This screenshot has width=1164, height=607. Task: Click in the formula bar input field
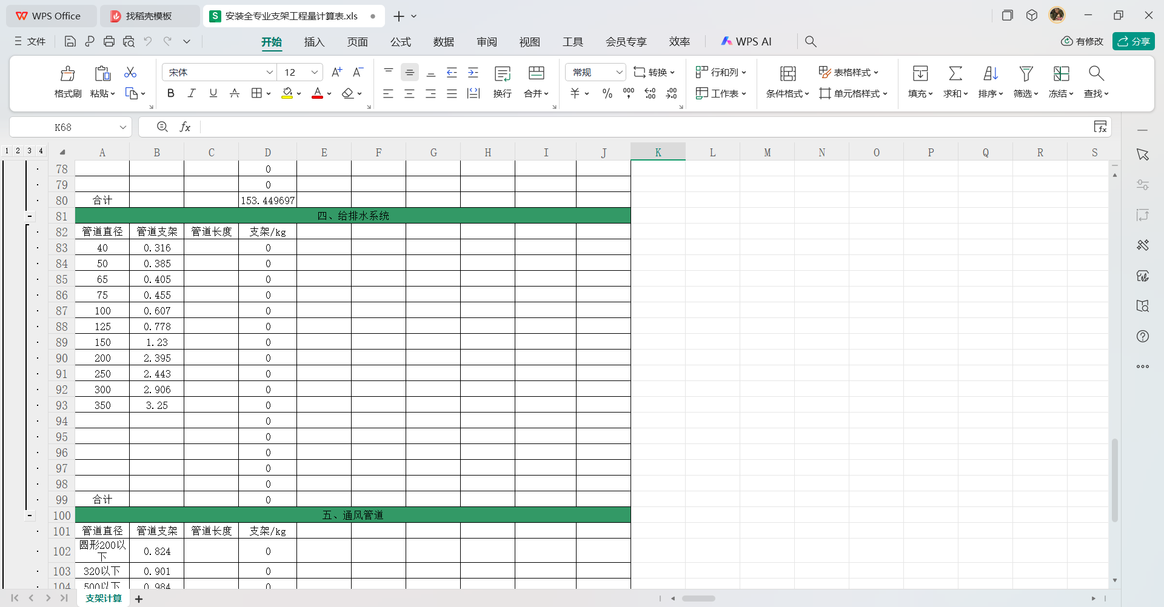[646, 127]
